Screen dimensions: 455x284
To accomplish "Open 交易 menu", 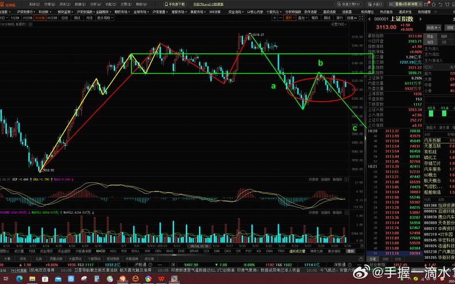I will [126, 5].
